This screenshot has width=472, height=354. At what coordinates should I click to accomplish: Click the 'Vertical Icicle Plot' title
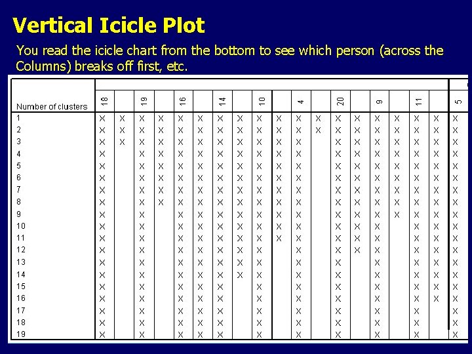[x=109, y=25]
